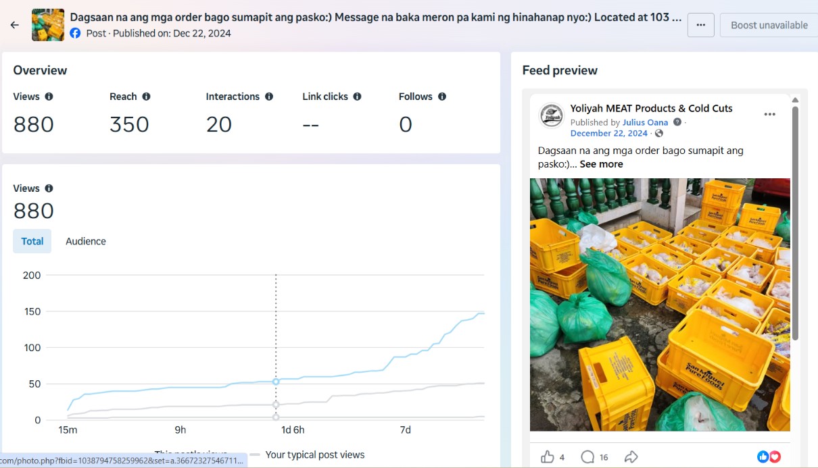Click the "Published on: Dec 22, 2024" text
Image resolution: width=818 pixels, height=468 pixels.
coord(172,33)
